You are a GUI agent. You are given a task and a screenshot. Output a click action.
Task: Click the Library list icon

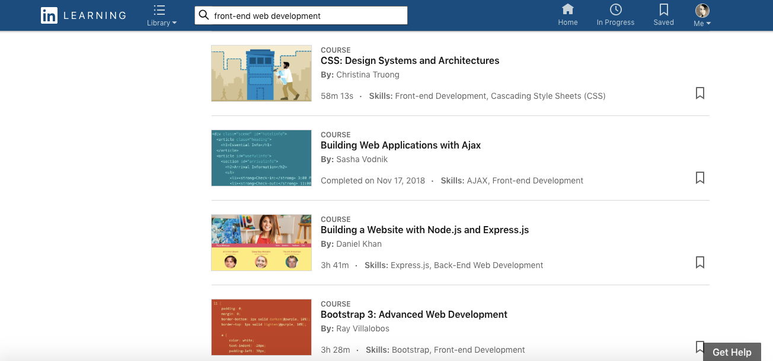pos(159,10)
